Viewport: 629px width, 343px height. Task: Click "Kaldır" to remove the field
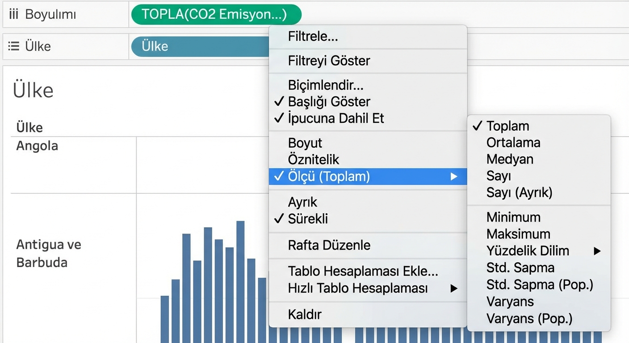[x=305, y=314]
